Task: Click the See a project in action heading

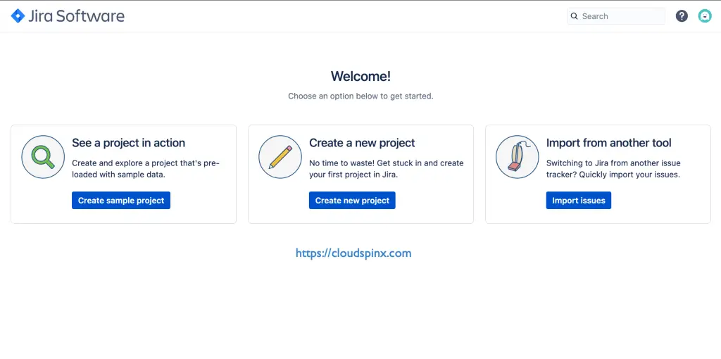Action: [128, 143]
